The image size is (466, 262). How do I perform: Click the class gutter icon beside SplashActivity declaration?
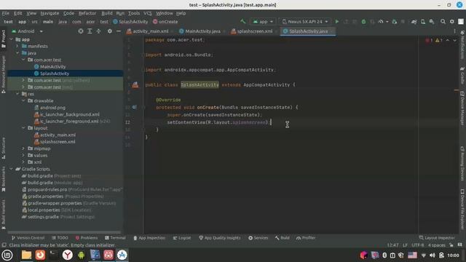[135, 85]
